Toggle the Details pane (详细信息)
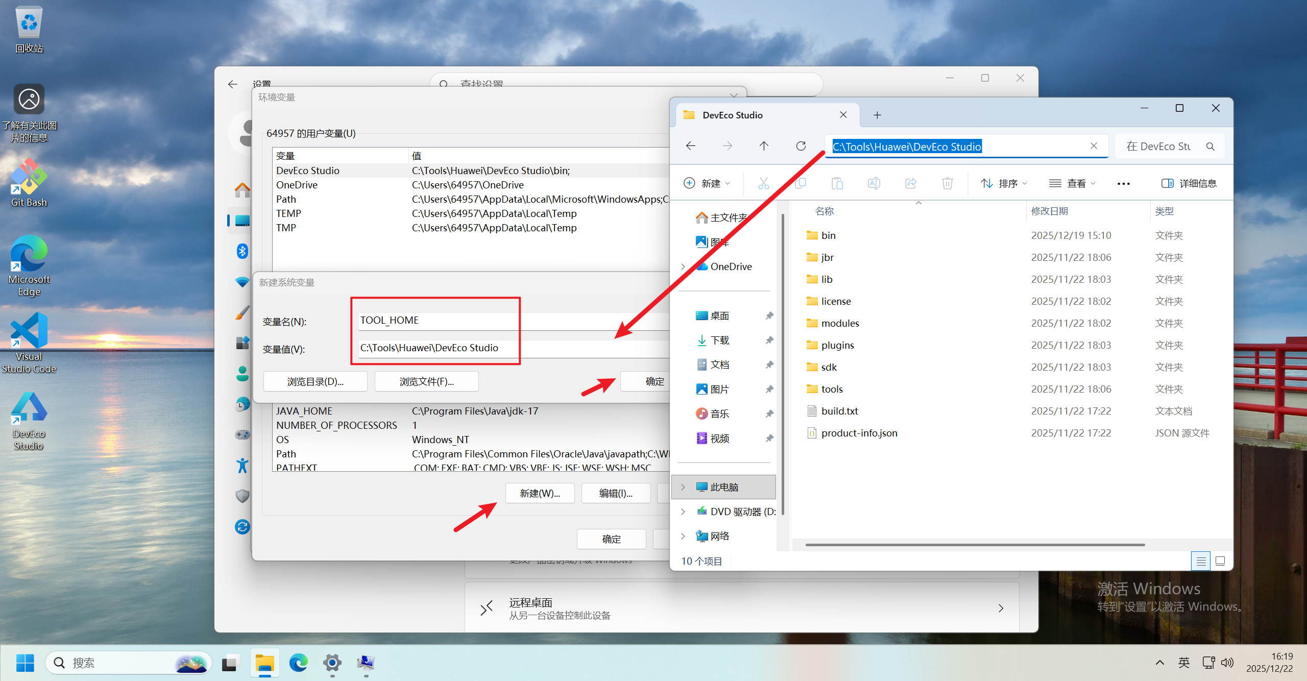 [x=1189, y=183]
